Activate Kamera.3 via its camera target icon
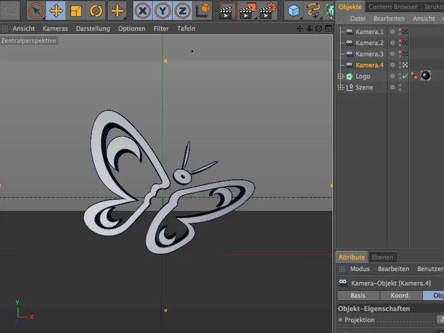This screenshot has width=444, height=333. [405, 54]
